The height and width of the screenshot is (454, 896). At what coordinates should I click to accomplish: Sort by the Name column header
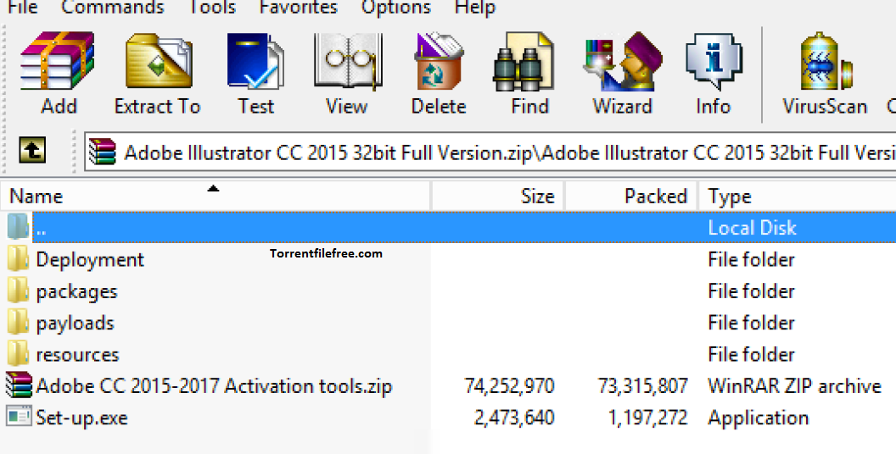point(215,197)
